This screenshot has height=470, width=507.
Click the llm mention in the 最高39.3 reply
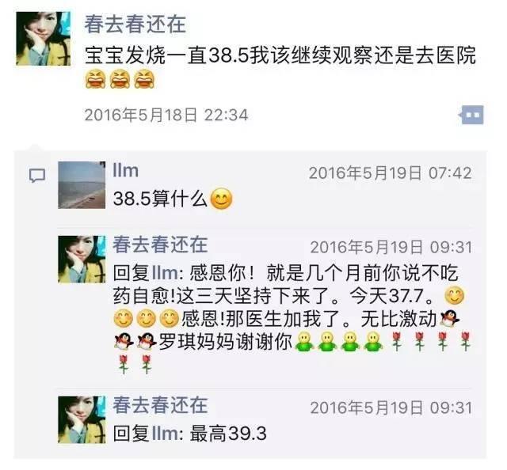[165, 434]
